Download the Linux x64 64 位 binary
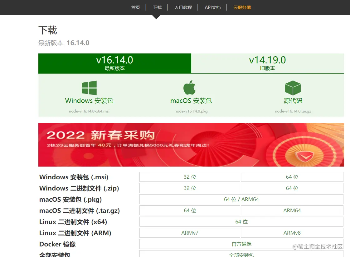 [241, 222]
